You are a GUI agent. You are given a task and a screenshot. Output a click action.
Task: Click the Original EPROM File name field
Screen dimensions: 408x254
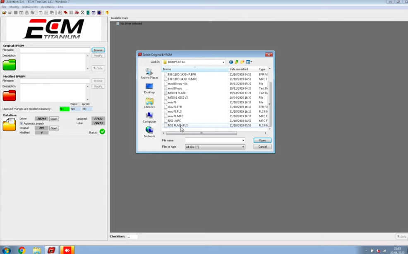[55, 50]
